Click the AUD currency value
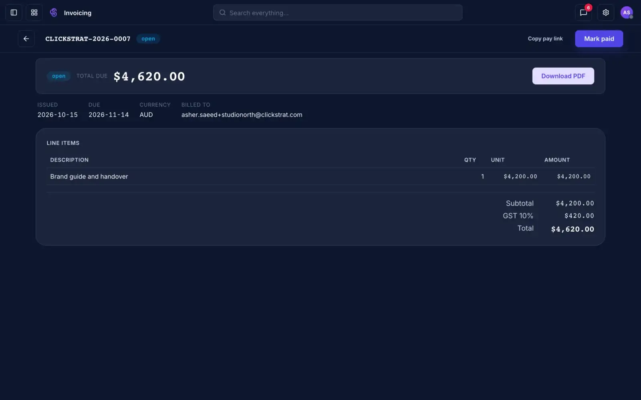This screenshot has width=641, height=400. [x=146, y=115]
